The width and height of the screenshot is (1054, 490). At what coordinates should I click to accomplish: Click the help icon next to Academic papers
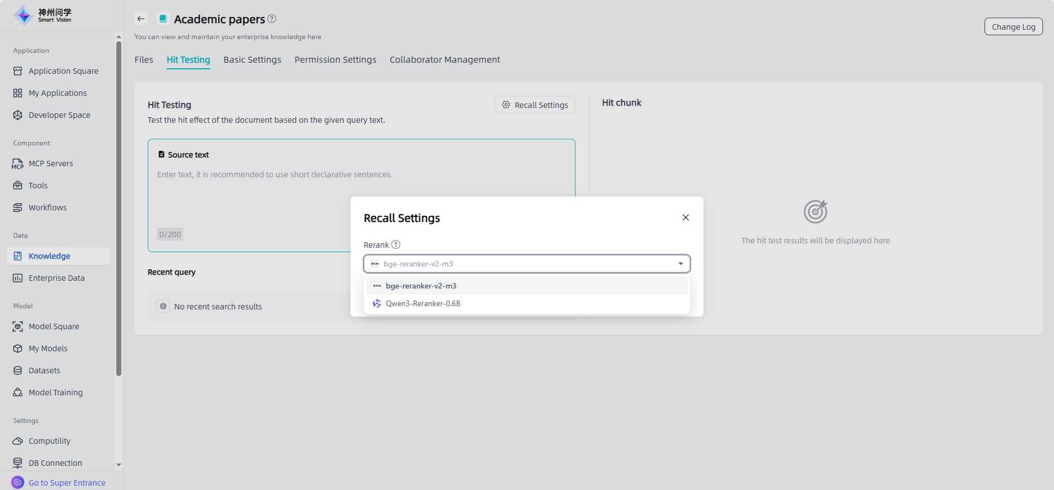272,19
